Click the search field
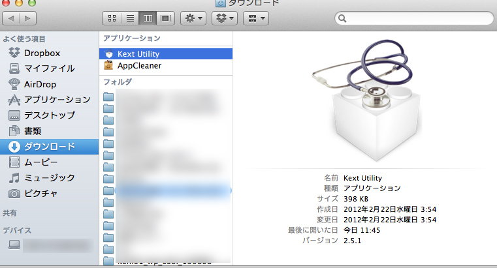Viewport: 497px width, 268px height. coord(414,18)
